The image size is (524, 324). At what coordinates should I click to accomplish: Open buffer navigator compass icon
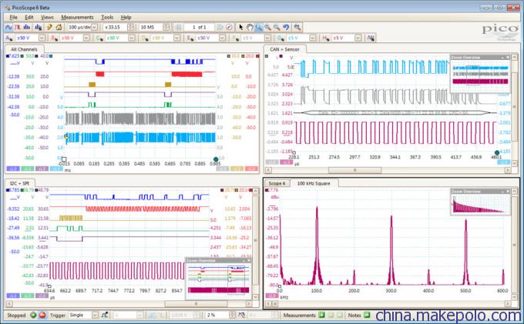pos(229,27)
